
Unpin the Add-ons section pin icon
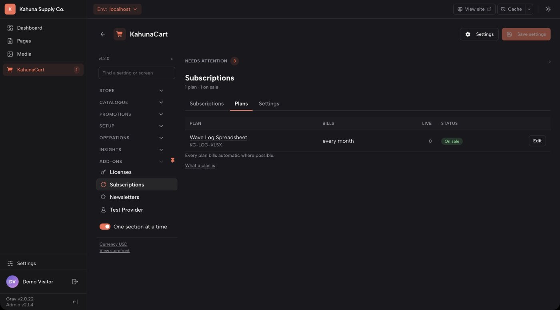pos(173,160)
